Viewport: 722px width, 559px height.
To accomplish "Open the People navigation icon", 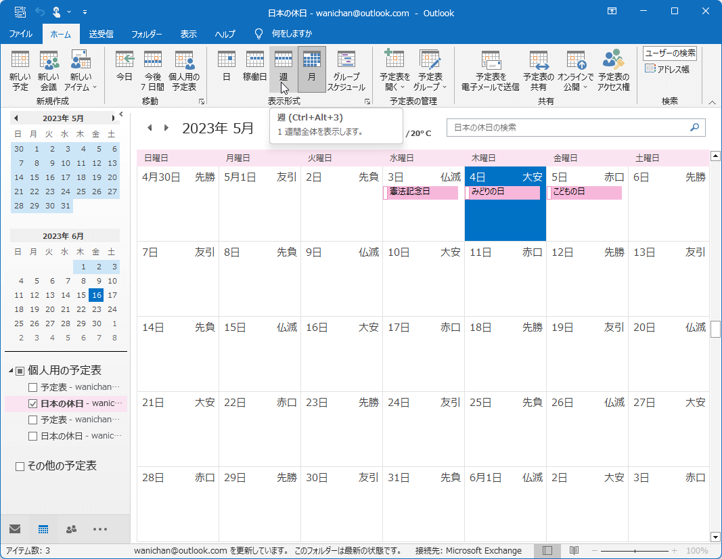I will pyautogui.click(x=71, y=529).
